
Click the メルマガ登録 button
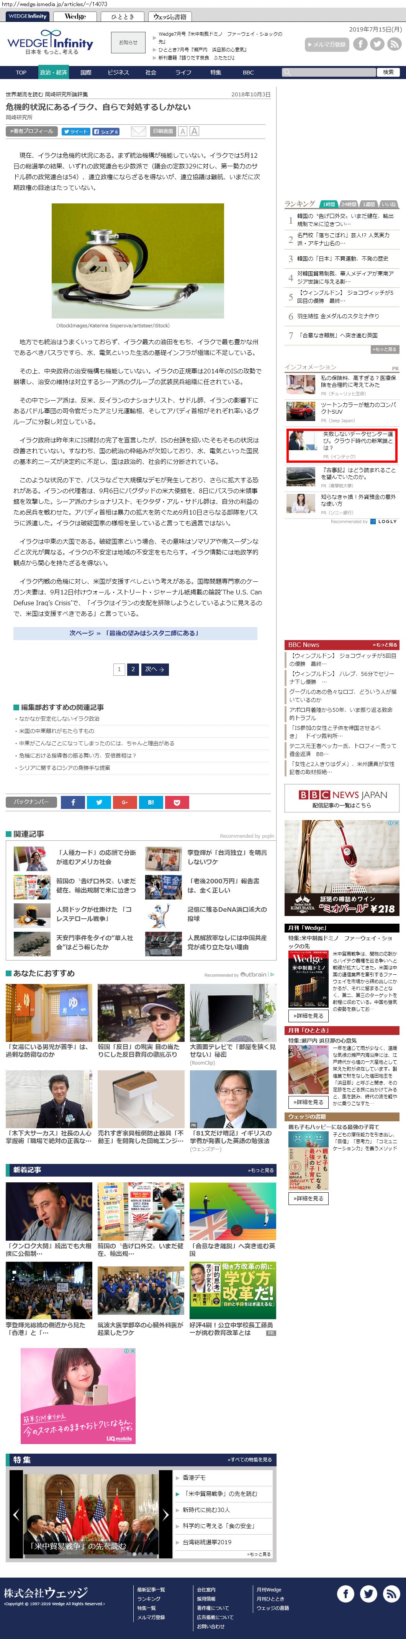(x=327, y=44)
